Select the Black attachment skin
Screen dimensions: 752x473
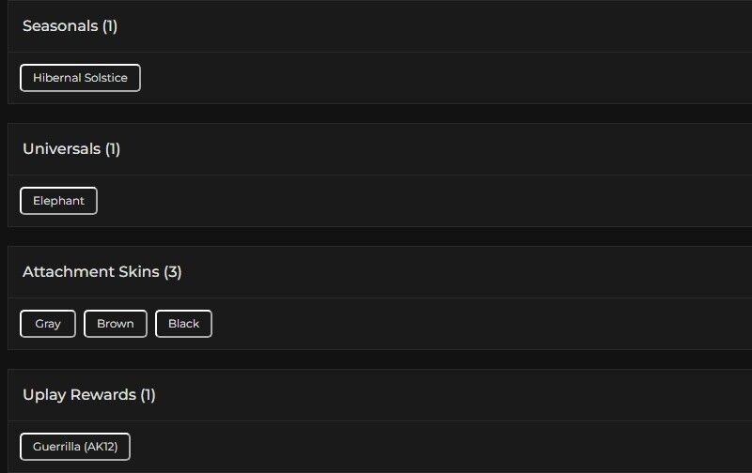coord(183,324)
